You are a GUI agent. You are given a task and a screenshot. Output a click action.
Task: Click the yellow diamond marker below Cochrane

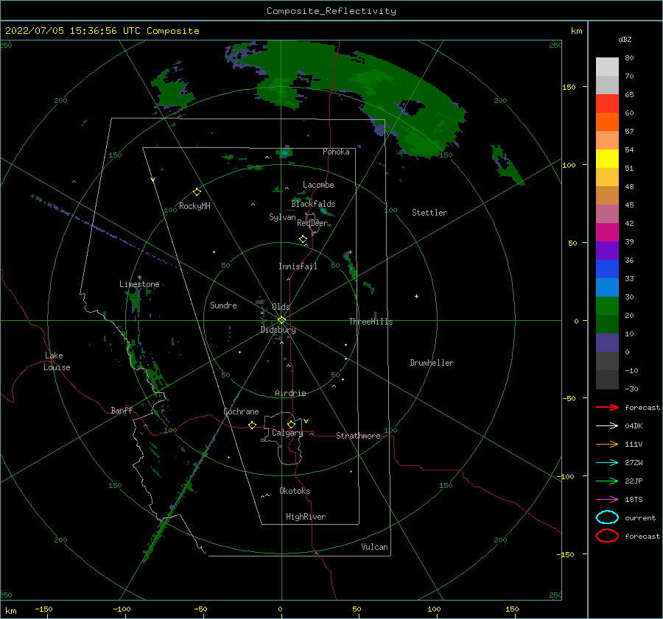(x=252, y=425)
